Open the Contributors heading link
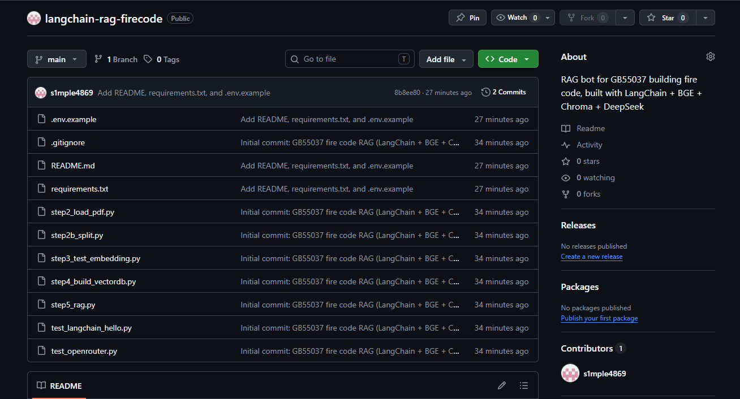Viewport: 740px width, 399px height. pyautogui.click(x=593, y=348)
